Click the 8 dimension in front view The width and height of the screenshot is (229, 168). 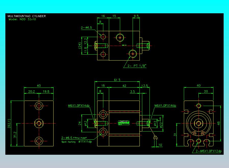click(100, 91)
